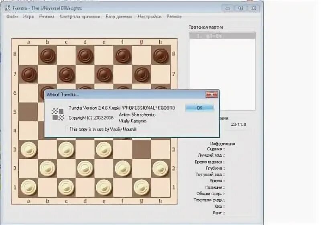The image size is (321, 225).
Task: Click the Позиции label
Action: [x=215, y=187]
